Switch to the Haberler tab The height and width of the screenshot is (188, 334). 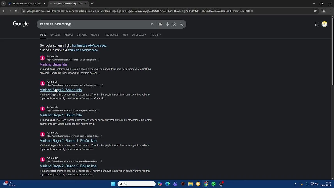click(x=96, y=35)
